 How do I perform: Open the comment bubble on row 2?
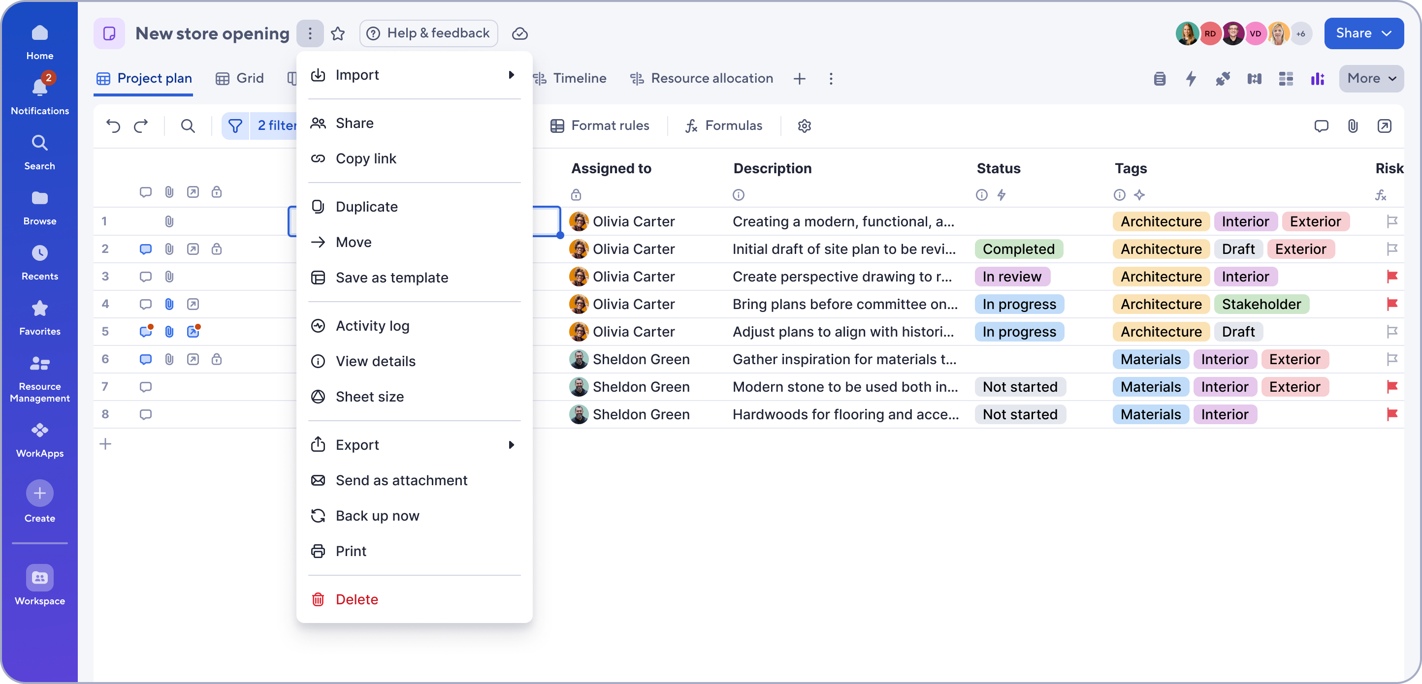point(145,249)
